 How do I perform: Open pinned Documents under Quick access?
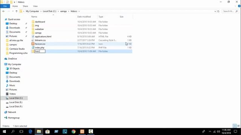coord(15,32)
